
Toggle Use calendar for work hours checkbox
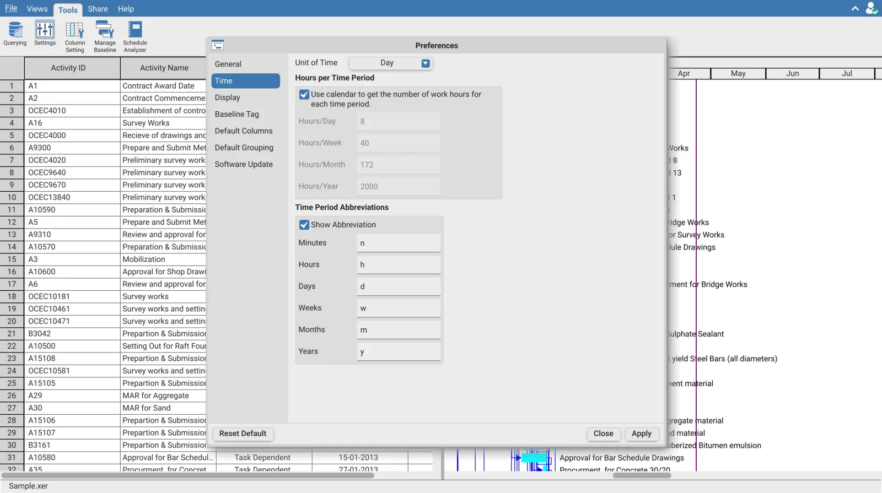304,95
